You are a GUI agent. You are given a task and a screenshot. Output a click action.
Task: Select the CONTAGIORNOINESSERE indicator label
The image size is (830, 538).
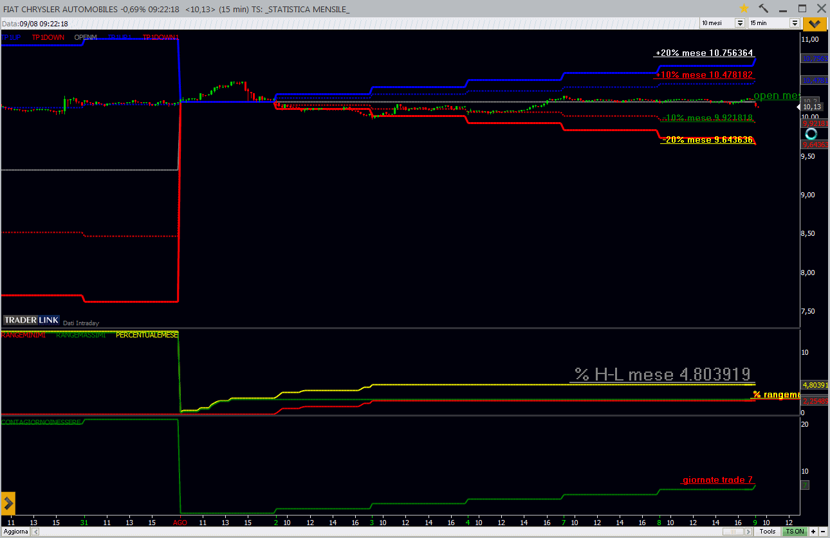(41, 422)
